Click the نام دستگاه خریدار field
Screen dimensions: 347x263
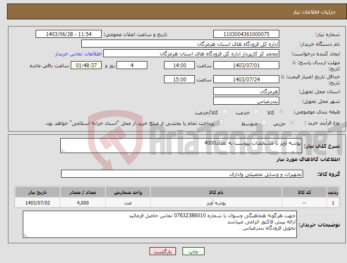point(180,44)
